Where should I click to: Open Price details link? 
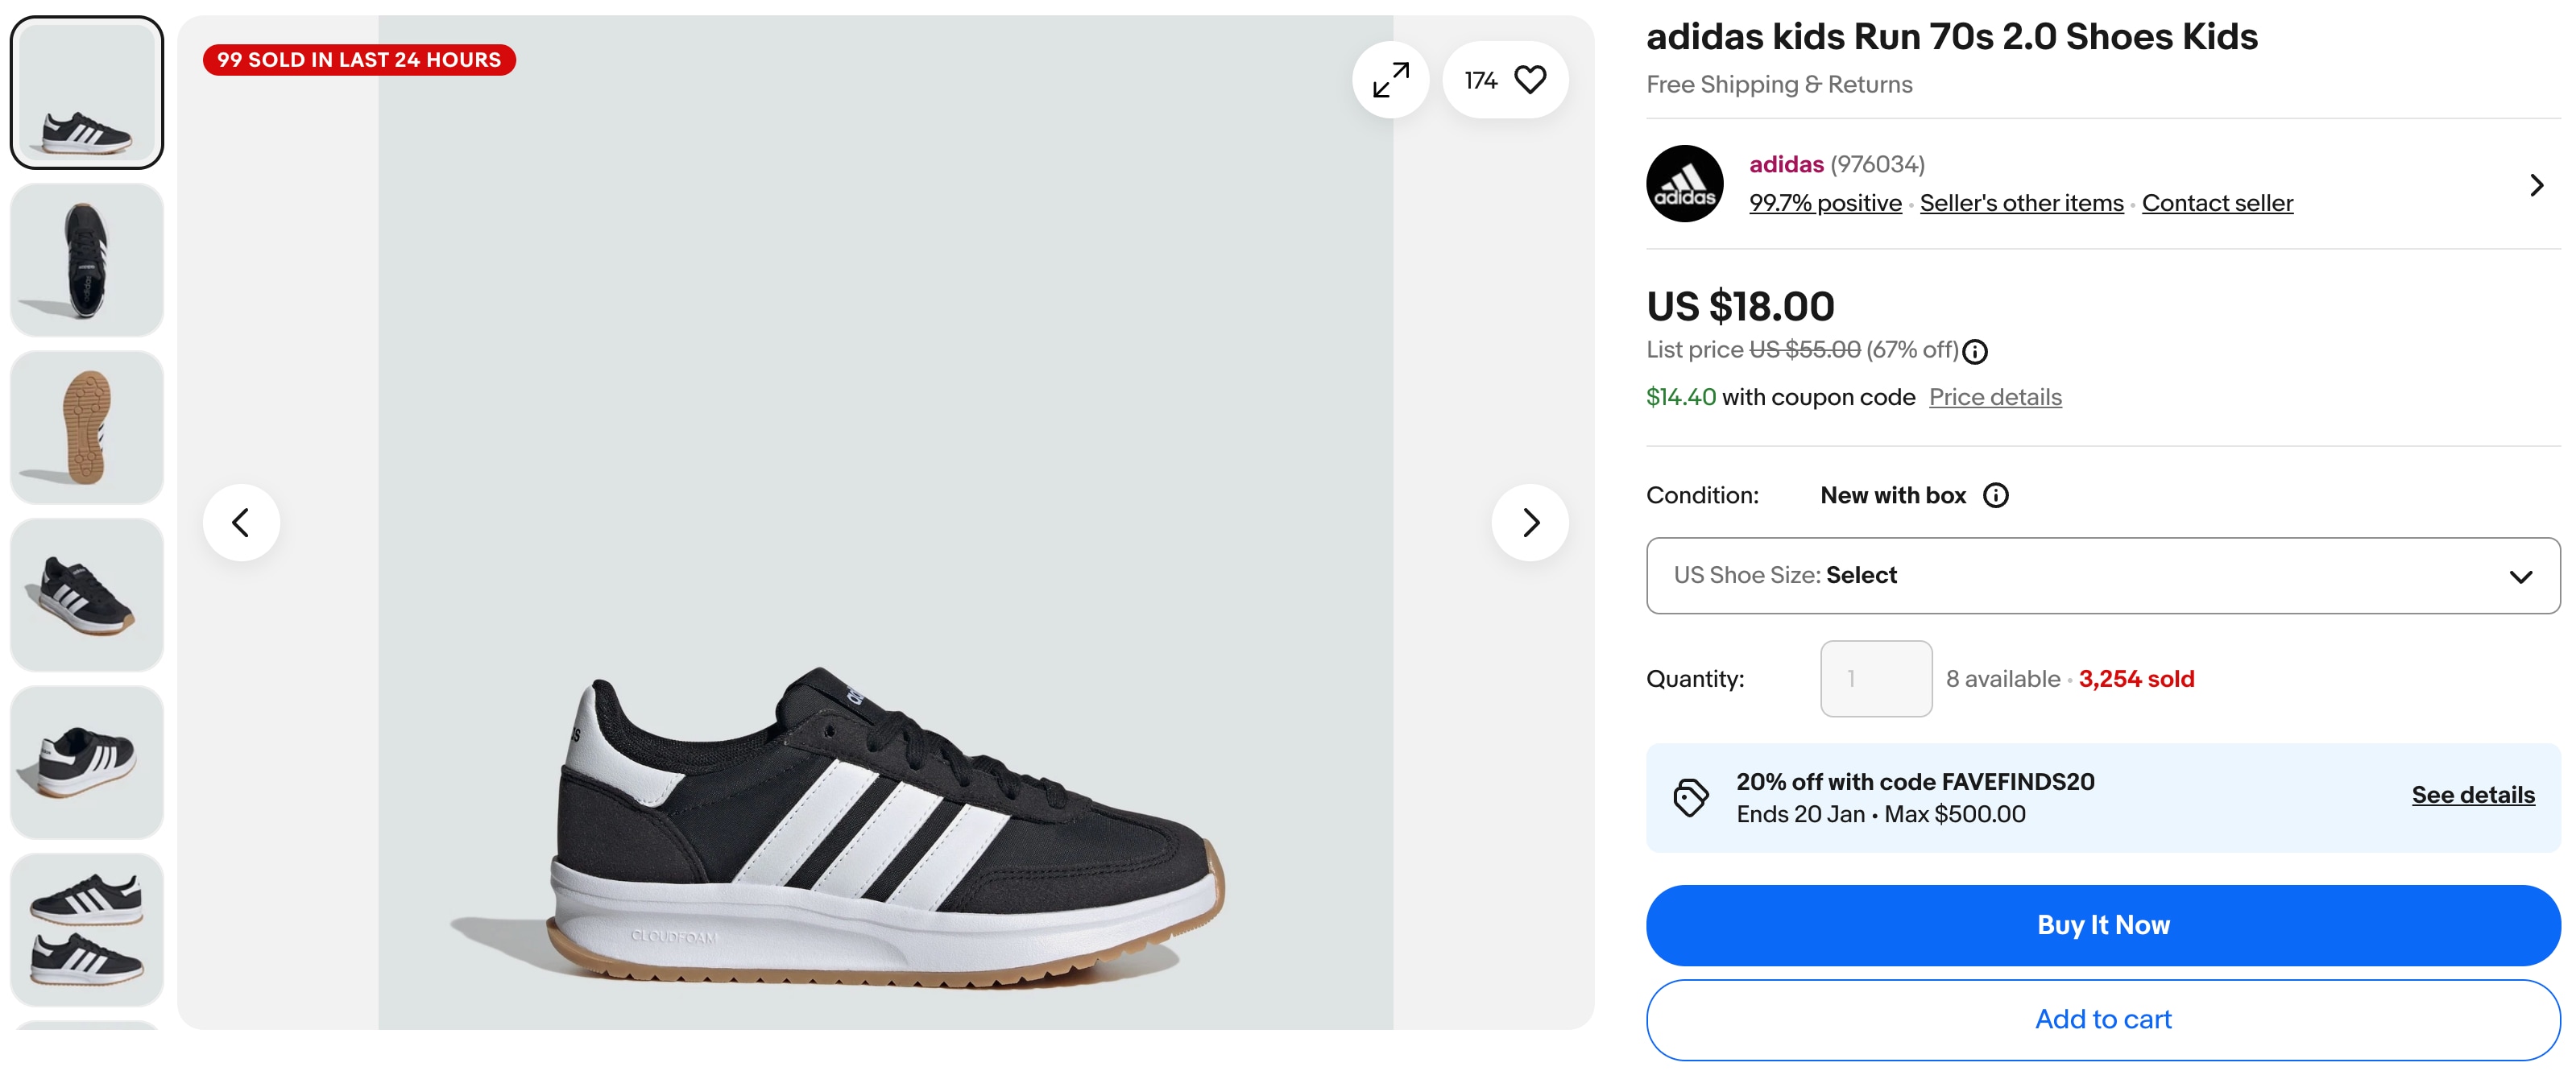click(x=1994, y=397)
